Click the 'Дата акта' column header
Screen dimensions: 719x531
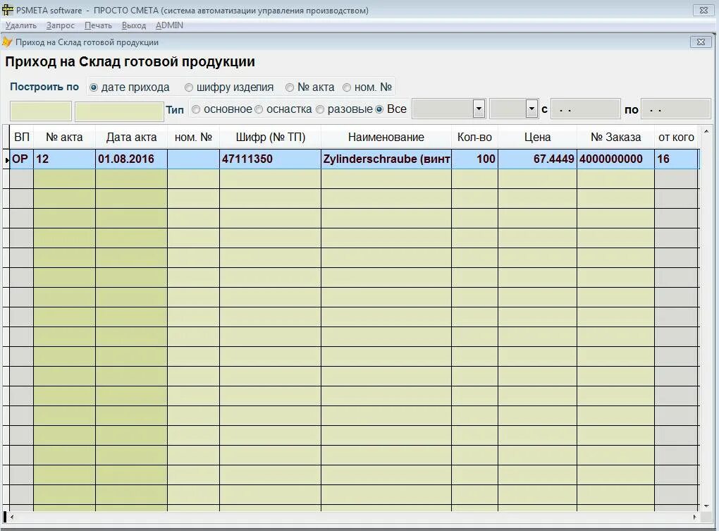pos(131,137)
